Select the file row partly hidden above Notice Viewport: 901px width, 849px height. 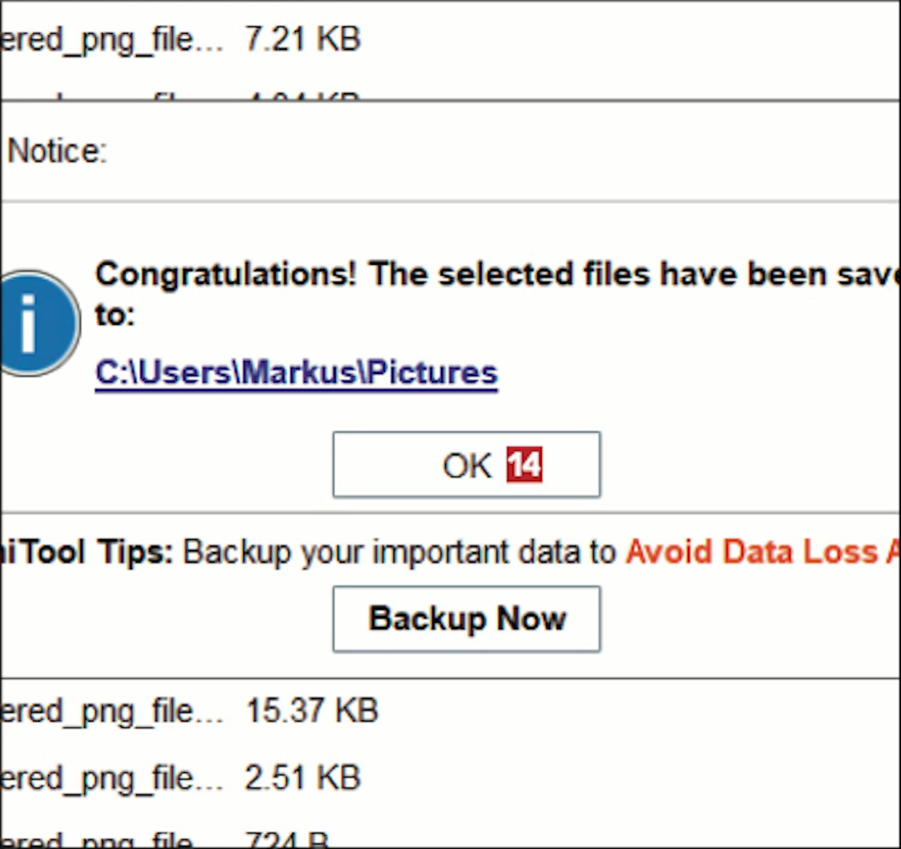tap(180, 96)
